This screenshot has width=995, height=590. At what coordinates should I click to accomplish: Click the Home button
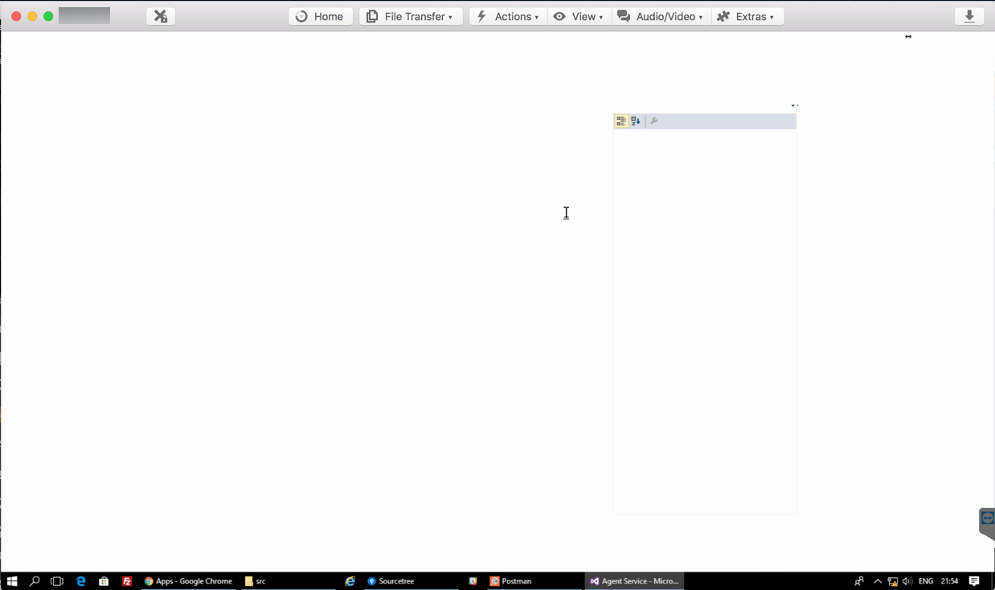[x=320, y=16]
